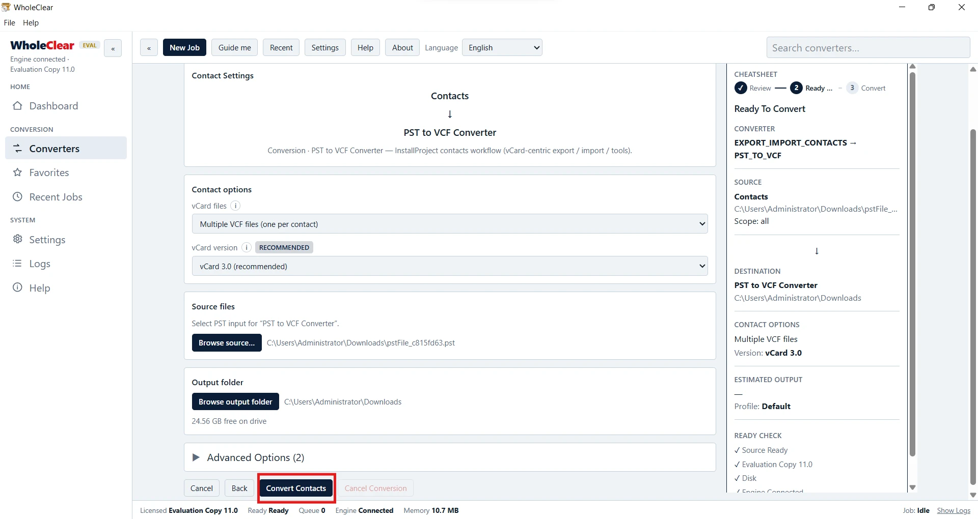Click the 'Queue 0' status entry

tap(312, 510)
